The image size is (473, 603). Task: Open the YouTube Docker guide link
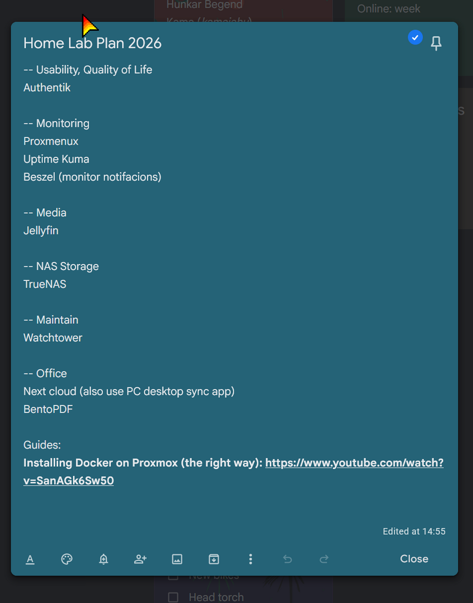point(354,463)
